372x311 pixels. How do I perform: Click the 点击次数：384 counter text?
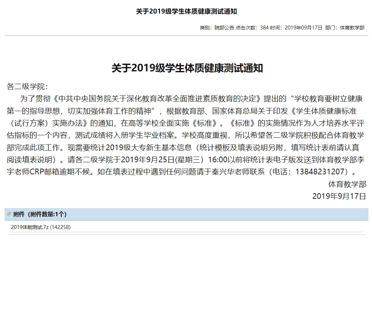[252, 28]
